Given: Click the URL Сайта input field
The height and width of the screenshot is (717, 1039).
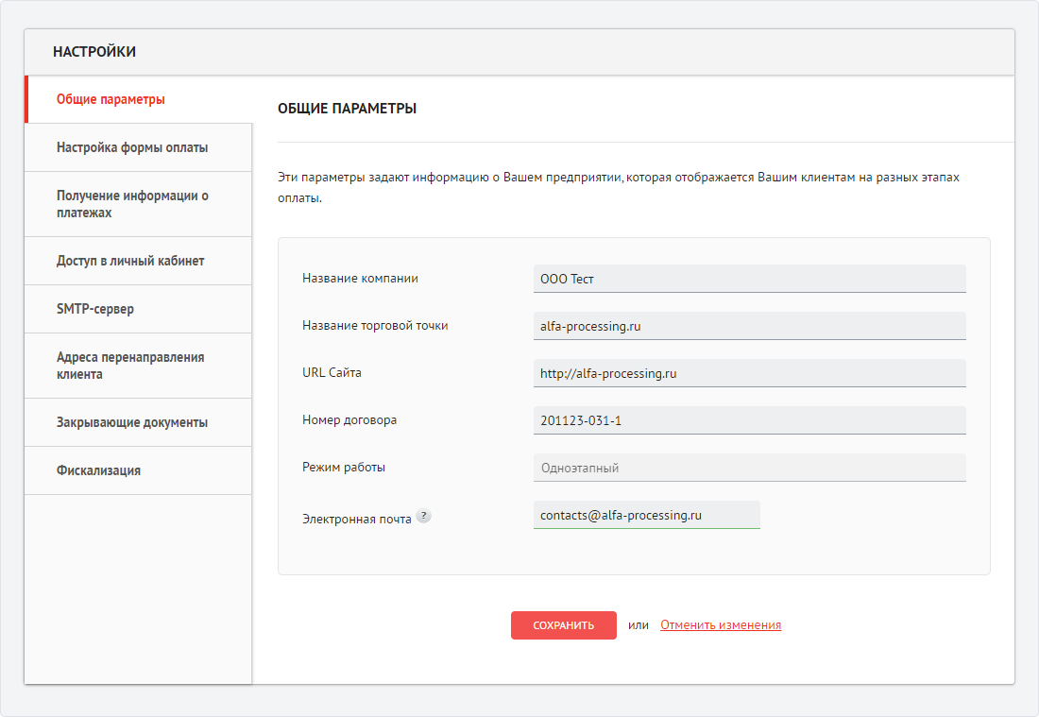Looking at the screenshot, I should pyautogui.click(x=749, y=373).
